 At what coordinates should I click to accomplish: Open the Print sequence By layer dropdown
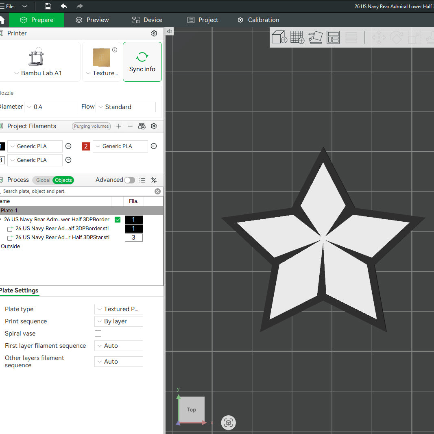pos(119,321)
